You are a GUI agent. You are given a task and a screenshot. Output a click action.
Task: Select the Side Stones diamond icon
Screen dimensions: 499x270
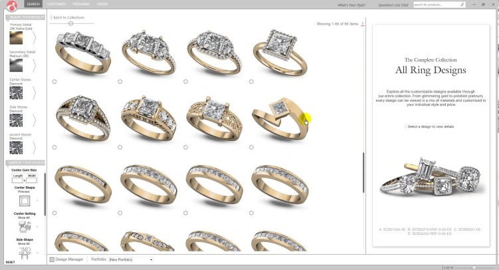(15, 120)
